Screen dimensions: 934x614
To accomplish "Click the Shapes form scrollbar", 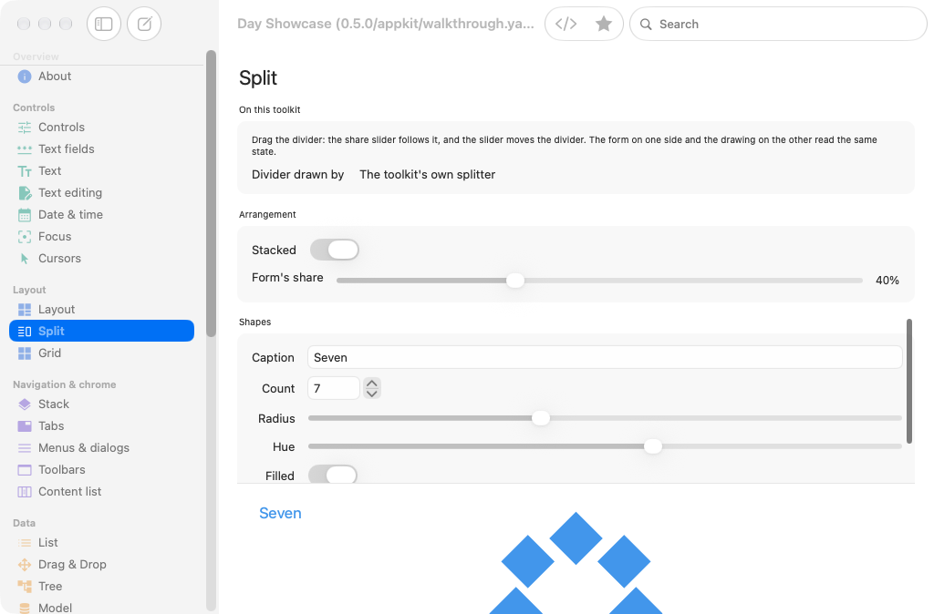I will click(x=909, y=382).
